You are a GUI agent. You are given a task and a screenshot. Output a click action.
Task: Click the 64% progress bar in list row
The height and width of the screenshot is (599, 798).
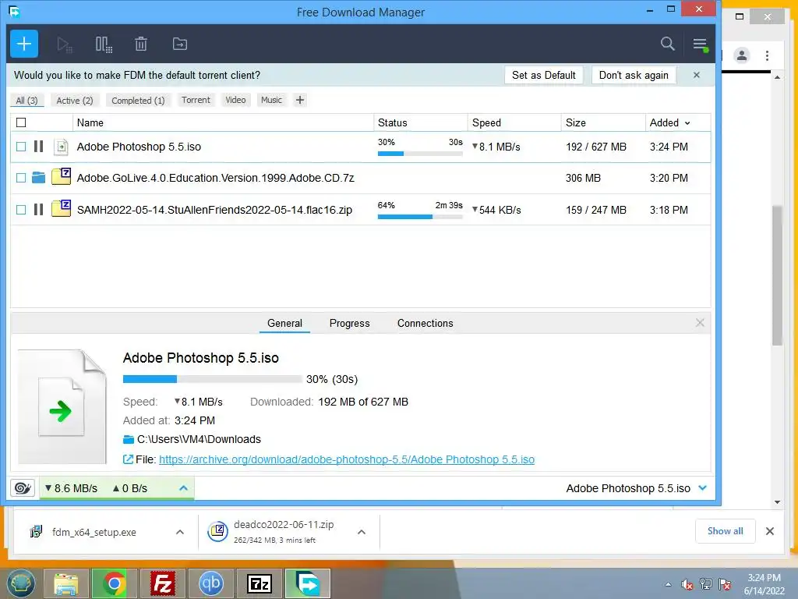(x=420, y=217)
